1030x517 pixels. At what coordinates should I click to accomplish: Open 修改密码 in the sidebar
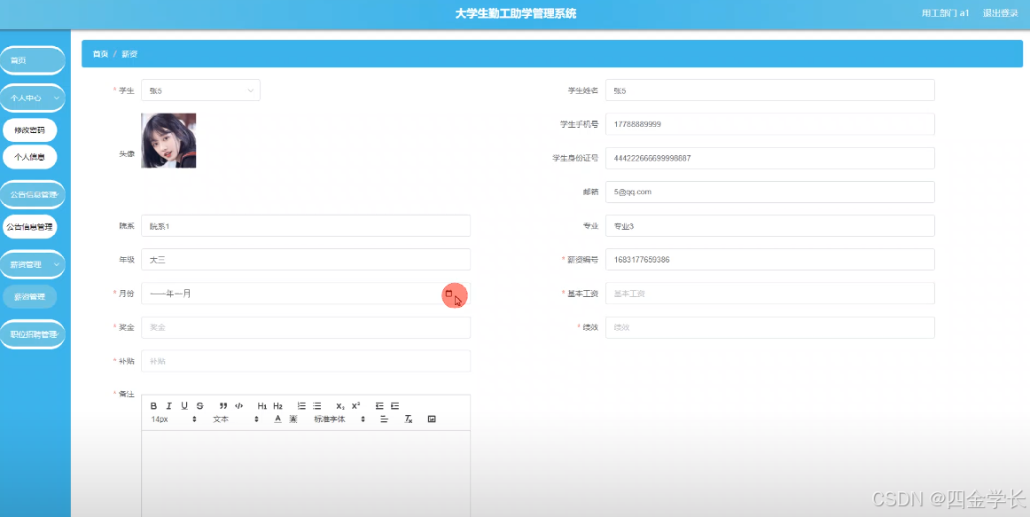pyautogui.click(x=29, y=130)
